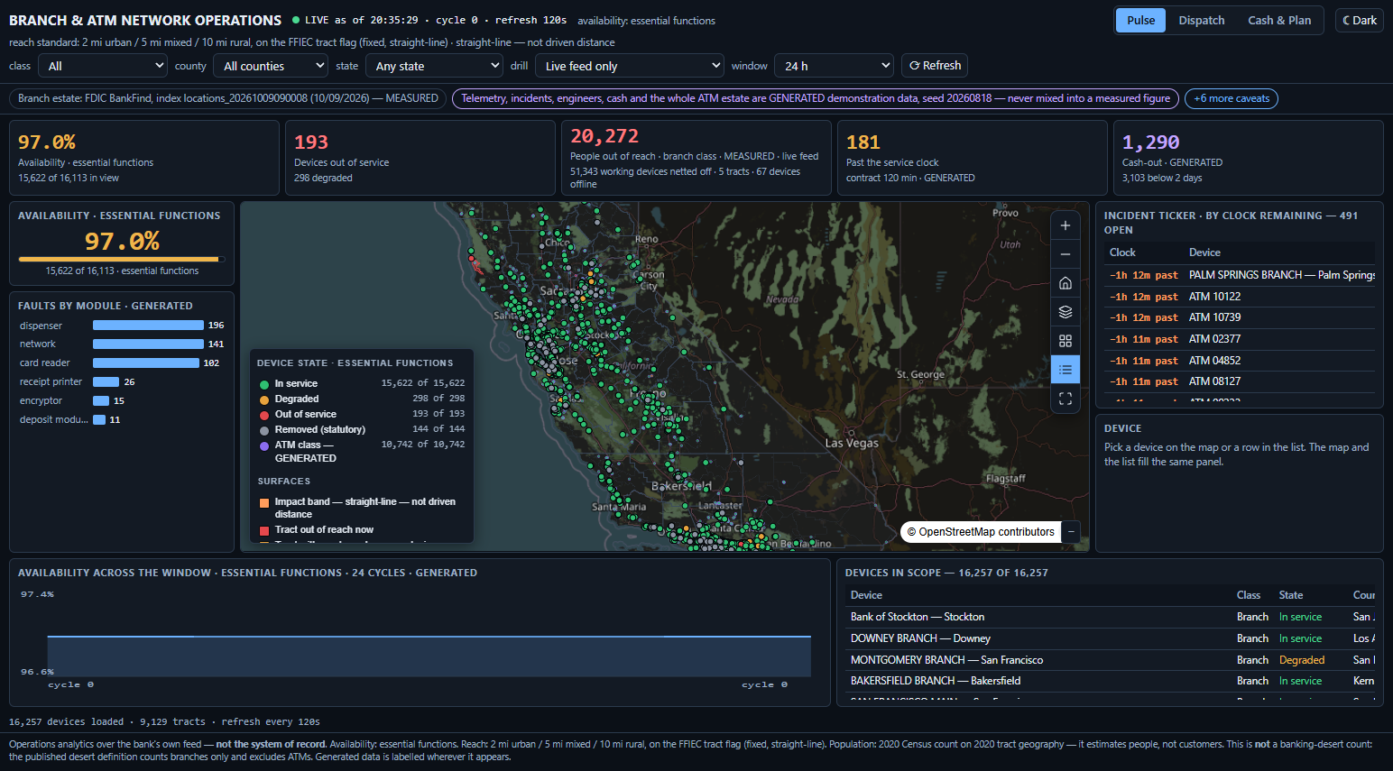Screen dimensions: 1393x771
Task: Click the Device column header in devices table
Action: pos(866,595)
